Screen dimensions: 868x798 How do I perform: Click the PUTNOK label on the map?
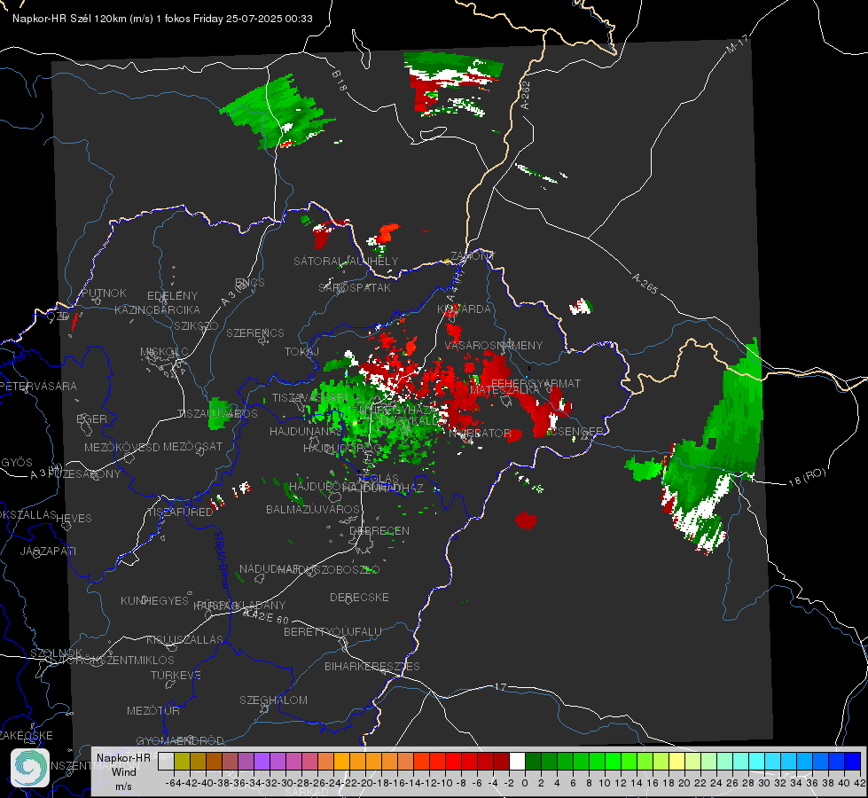104,293
